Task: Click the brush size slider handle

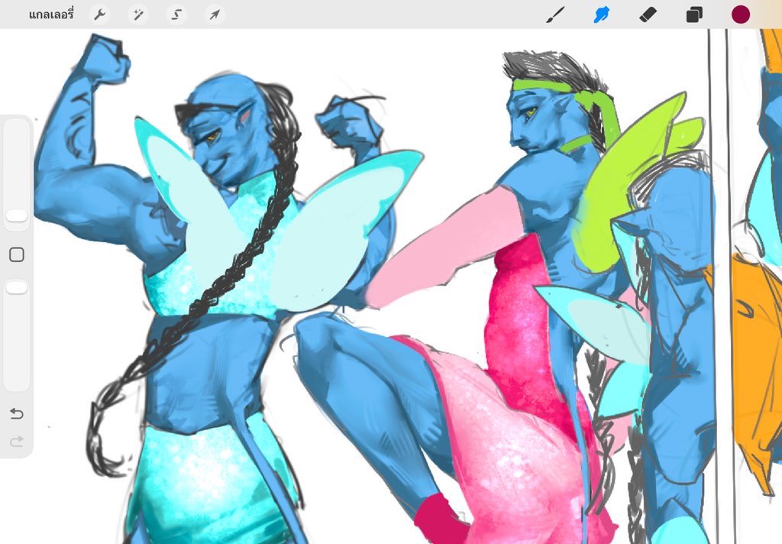Action: [x=17, y=215]
